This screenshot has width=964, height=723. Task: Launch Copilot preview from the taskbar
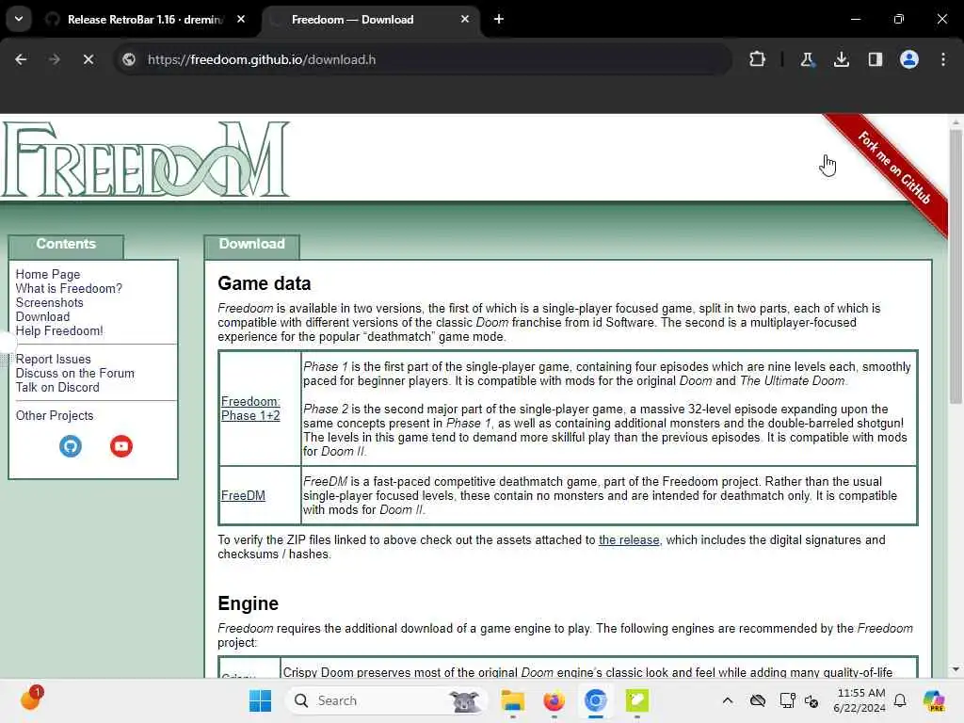[x=934, y=700]
